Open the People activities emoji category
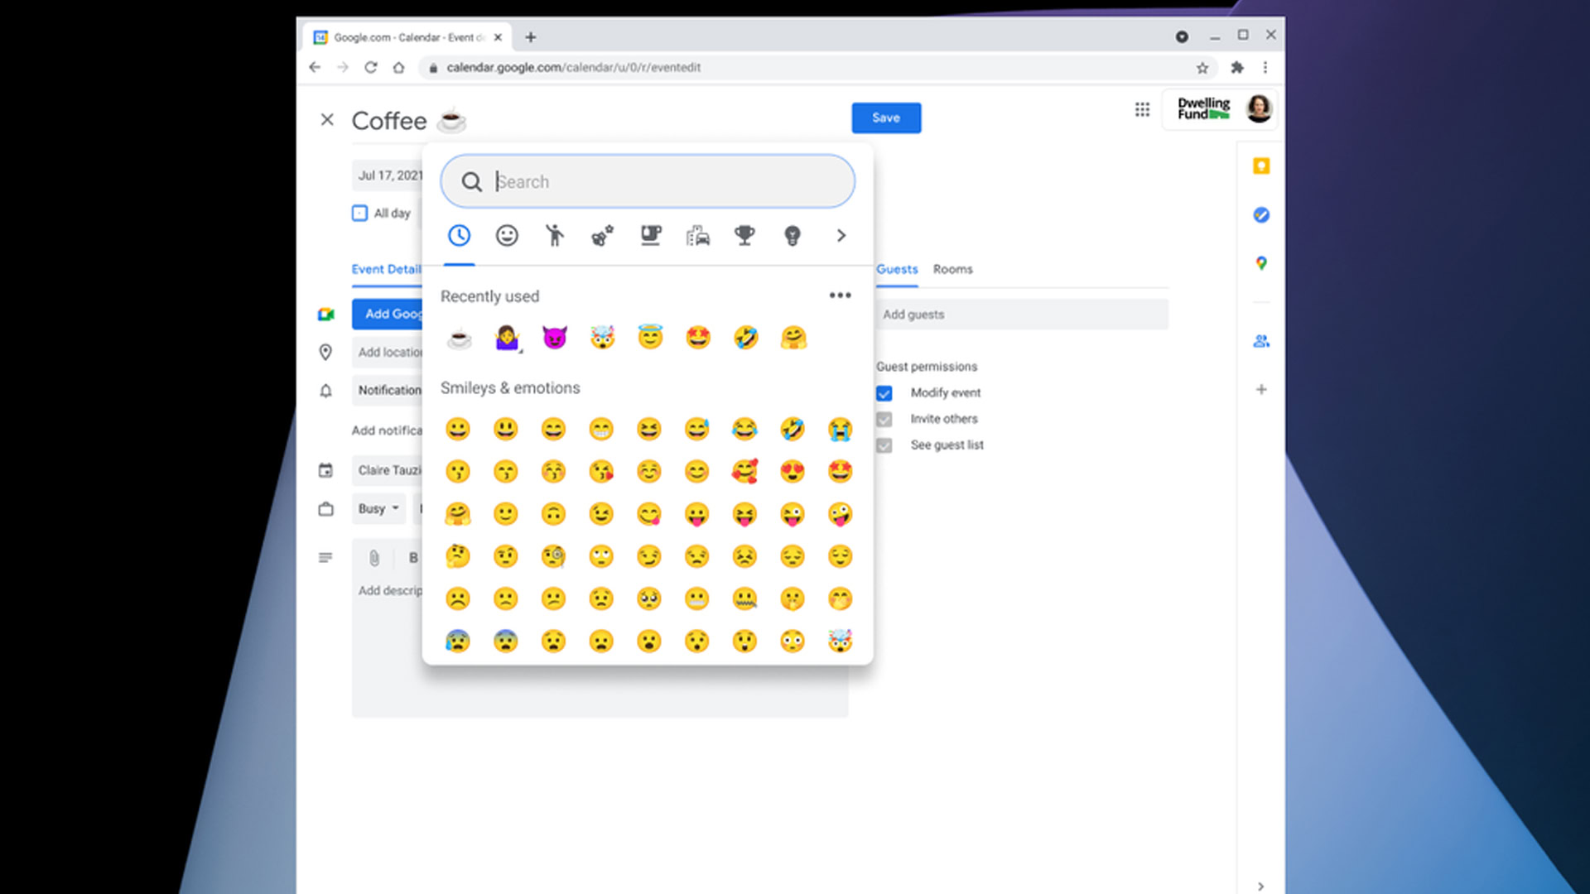 554,236
